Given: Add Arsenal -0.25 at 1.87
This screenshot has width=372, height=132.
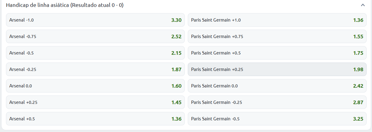Looking at the screenshot, I should coord(95,69).
